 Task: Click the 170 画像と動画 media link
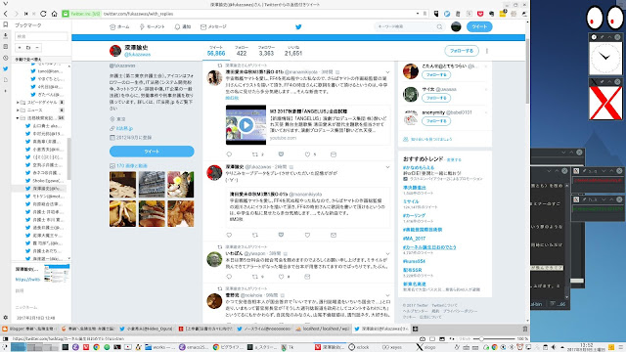pyautogui.click(x=132, y=165)
